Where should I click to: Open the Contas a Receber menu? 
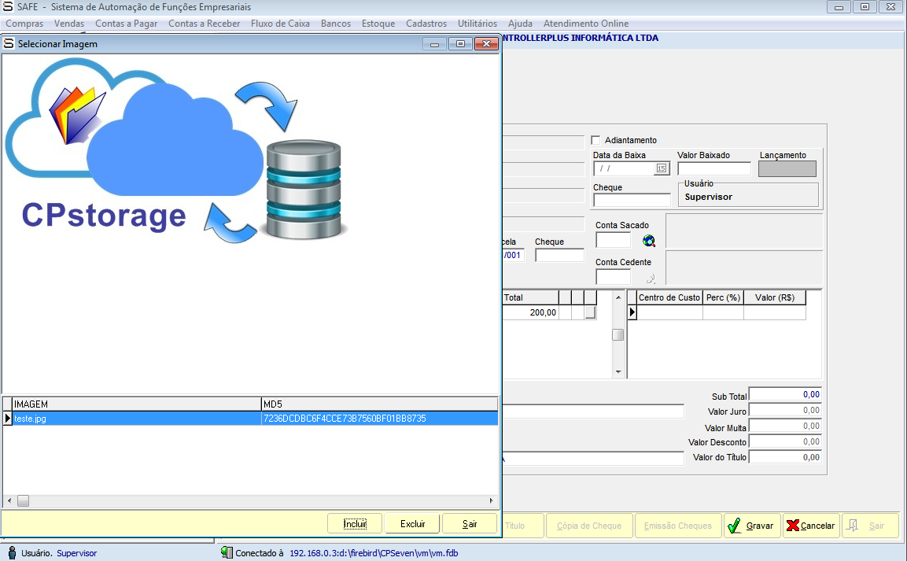[205, 23]
